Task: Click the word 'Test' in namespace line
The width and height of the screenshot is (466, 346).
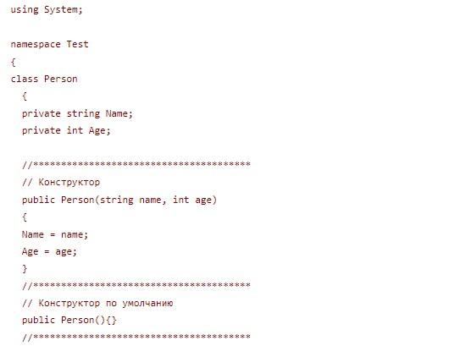Action: tap(77, 44)
